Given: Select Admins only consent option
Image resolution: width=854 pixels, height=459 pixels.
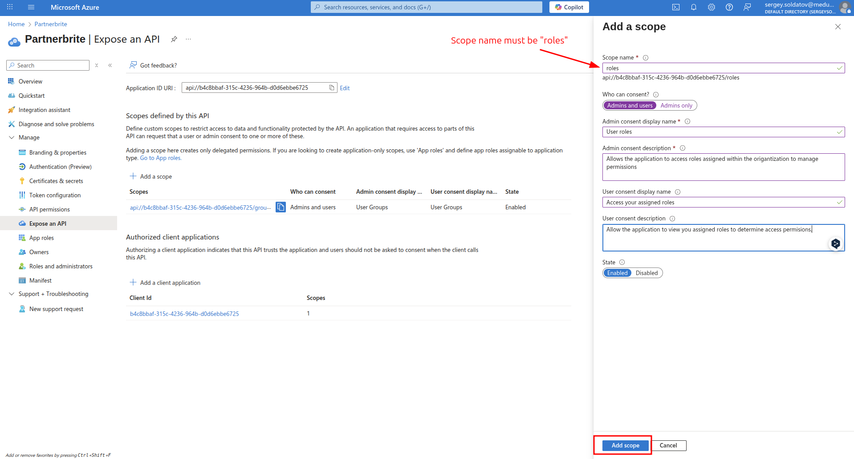Looking at the screenshot, I should point(676,105).
